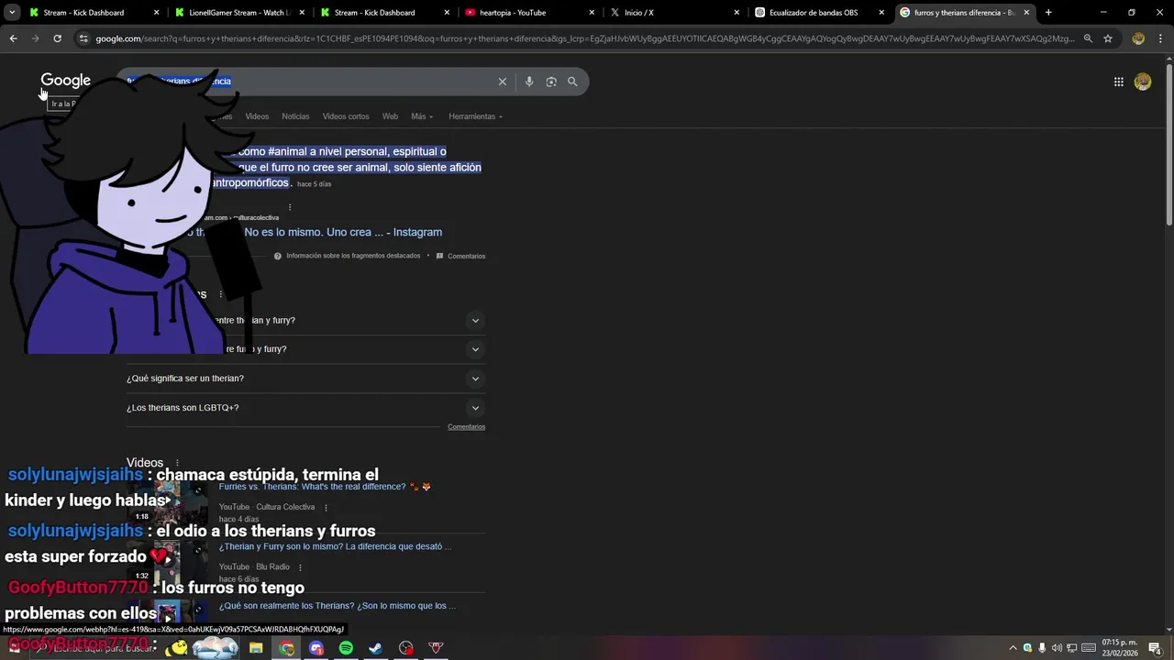Click Chrome icon in taskbar
The image size is (1174, 660).
[287, 648]
